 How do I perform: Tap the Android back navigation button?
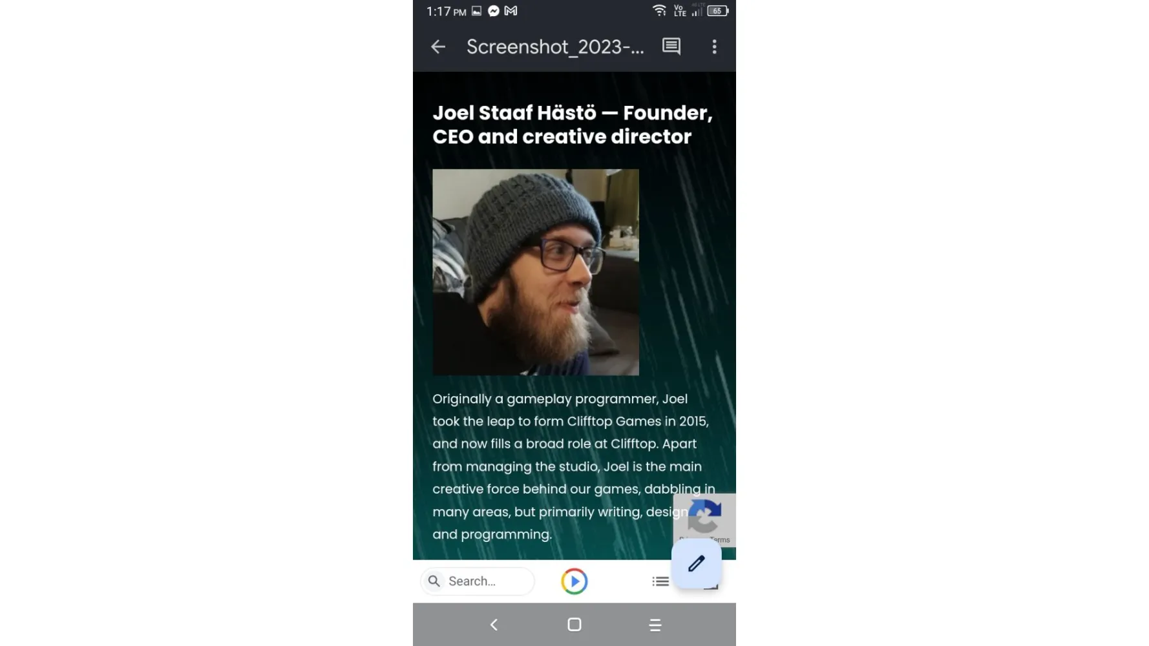pyautogui.click(x=494, y=625)
